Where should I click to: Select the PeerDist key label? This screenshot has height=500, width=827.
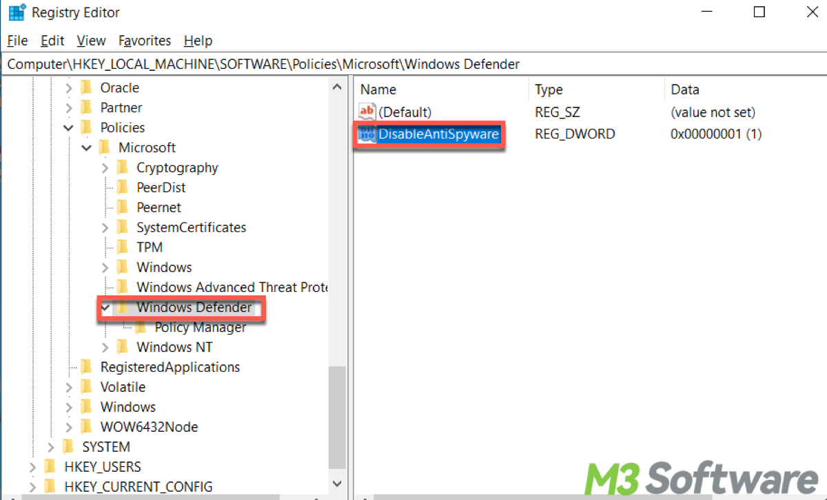coord(161,187)
